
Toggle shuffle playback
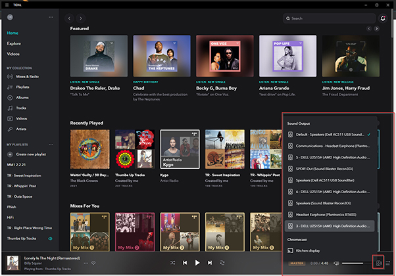pos(172,263)
